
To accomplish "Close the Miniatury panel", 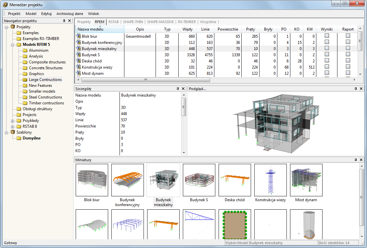I will [x=361, y=160].
